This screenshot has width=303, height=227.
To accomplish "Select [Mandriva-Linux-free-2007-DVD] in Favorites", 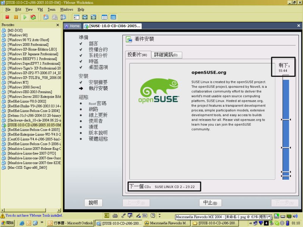I will pos(32,153).
